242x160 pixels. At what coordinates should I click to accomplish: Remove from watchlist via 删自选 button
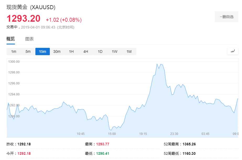pyautogui.click(x=227, y=17)
